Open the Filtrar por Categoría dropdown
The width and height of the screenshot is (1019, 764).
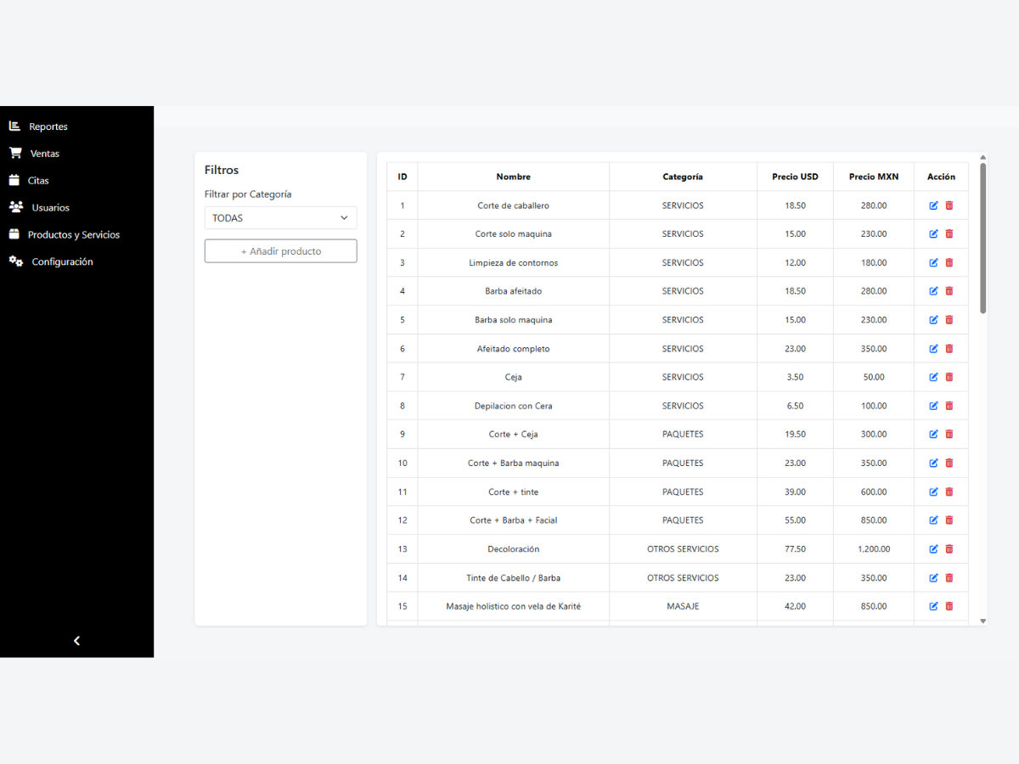tap(280, 218)
